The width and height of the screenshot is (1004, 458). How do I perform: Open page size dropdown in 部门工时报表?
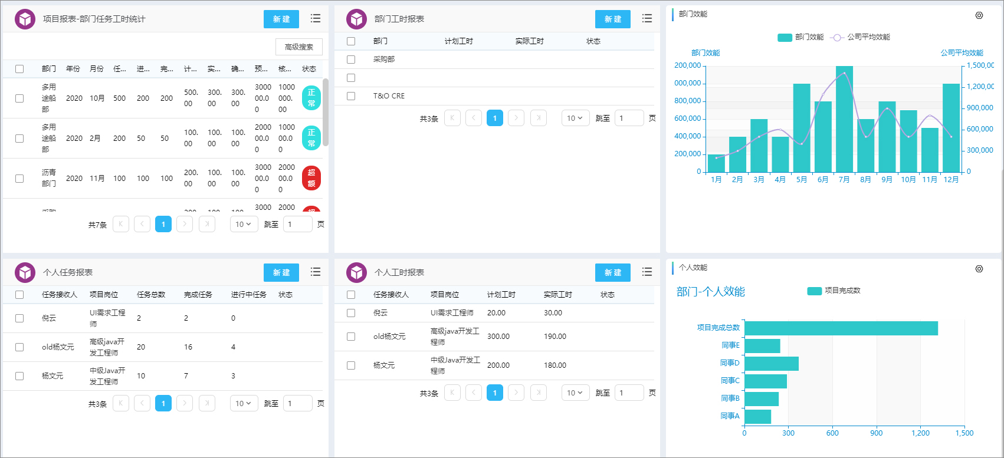[x=575, y=118]
